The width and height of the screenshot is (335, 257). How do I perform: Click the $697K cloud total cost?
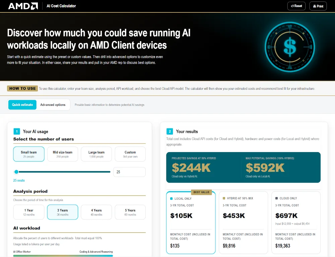(x=286, y=215)
